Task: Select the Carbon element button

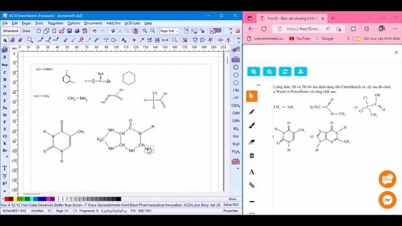Action: (4, 73)
